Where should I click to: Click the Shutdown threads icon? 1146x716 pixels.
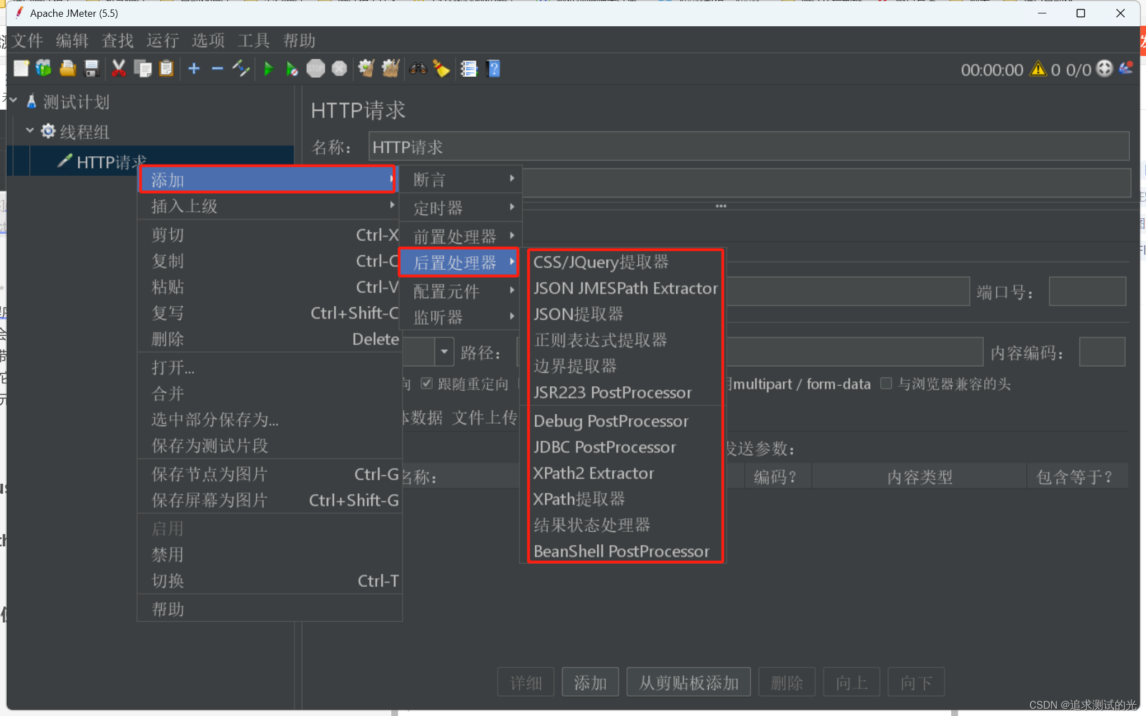tap(339, 69)
